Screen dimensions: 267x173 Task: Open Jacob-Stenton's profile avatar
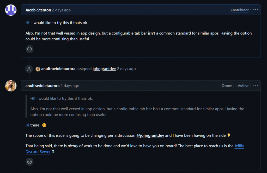click(11, 10)
